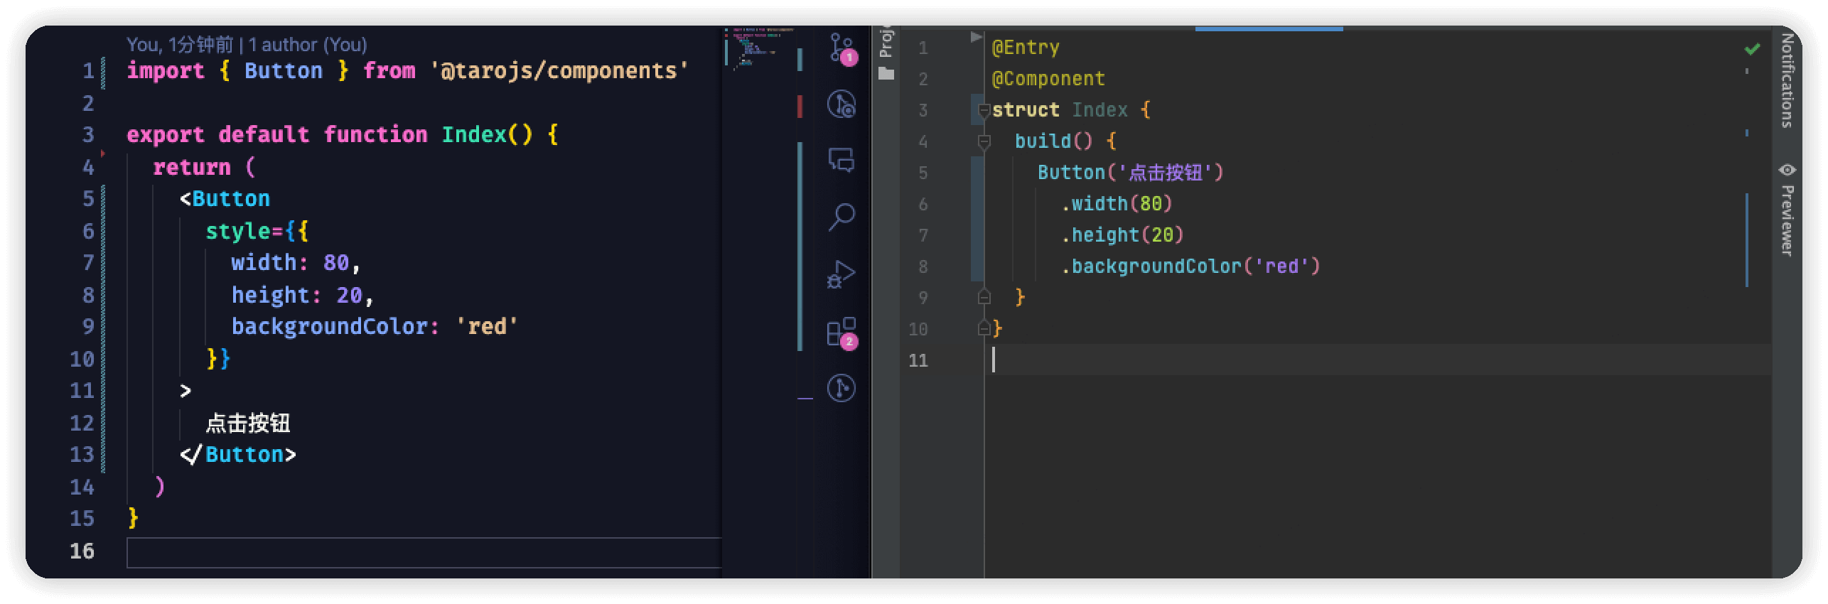The image size is (1828, 604).
Task: Place cursor on empty line 16
Action: [x=424, y=552]
